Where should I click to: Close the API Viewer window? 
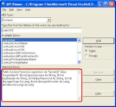click(112, 4)
